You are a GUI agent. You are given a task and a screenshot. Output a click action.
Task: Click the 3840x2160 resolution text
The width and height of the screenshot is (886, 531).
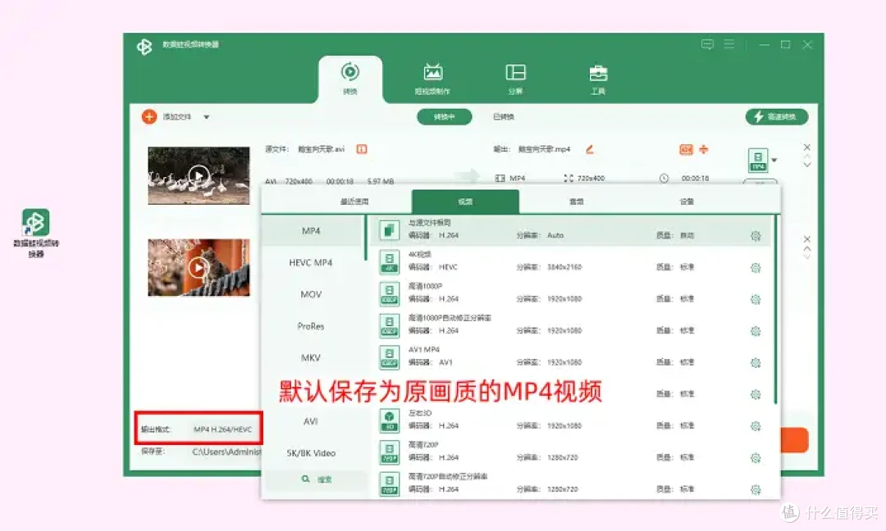564,267
